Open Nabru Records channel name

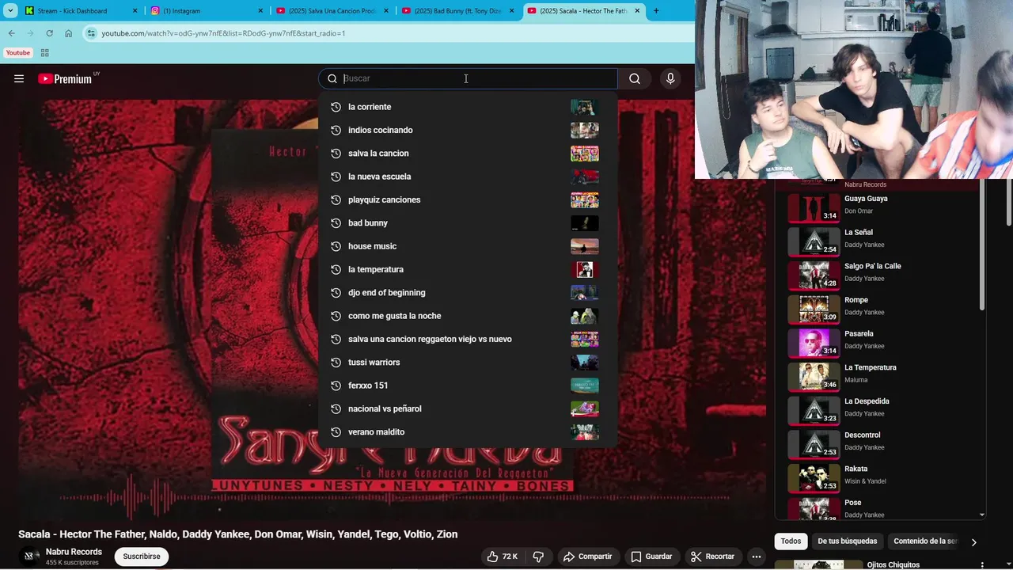pos(74,552)
